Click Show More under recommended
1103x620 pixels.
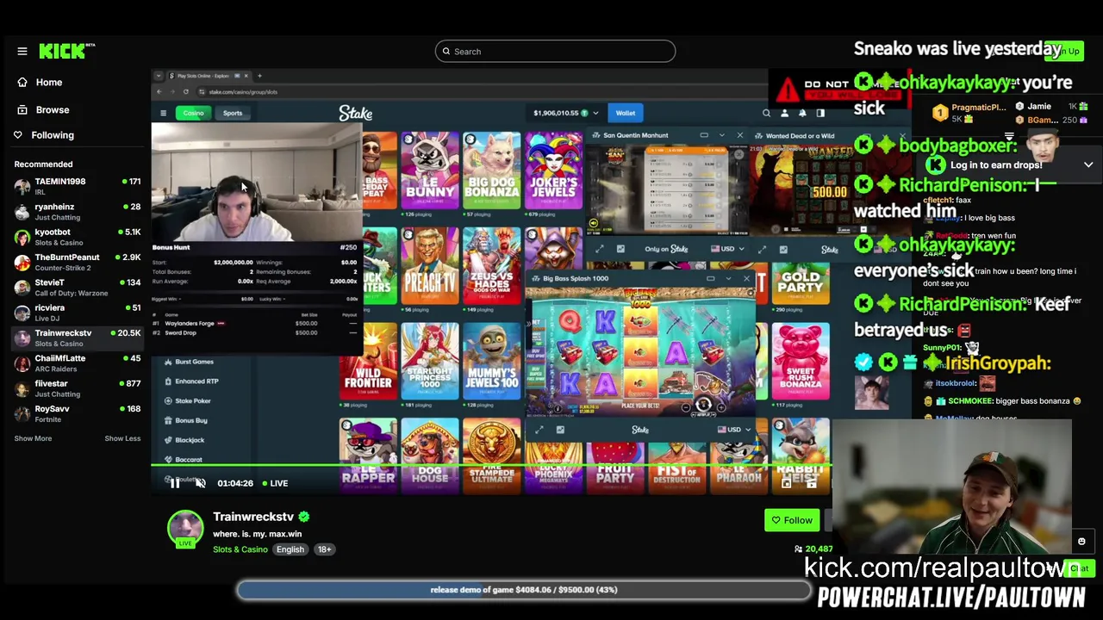coord(33,438)
